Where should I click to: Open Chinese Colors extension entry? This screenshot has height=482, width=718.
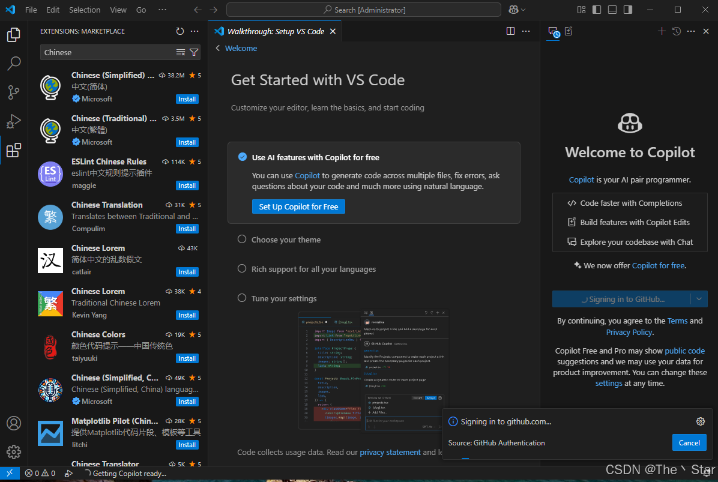click(x=119, y=346)
